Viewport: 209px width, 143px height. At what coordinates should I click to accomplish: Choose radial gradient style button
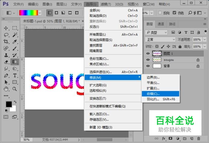(x=56, y=13)
